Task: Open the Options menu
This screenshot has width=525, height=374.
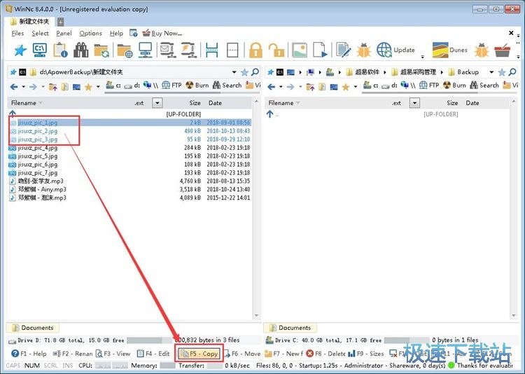Action: 90,33
